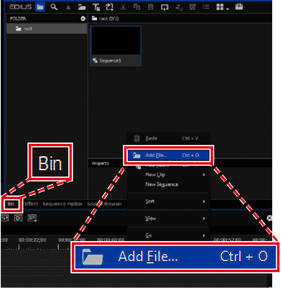Image resolution: width=281 pixels, height=288 pixels.
Task: Choose New Sequence from the context menu
Action: tap(162, 184)
